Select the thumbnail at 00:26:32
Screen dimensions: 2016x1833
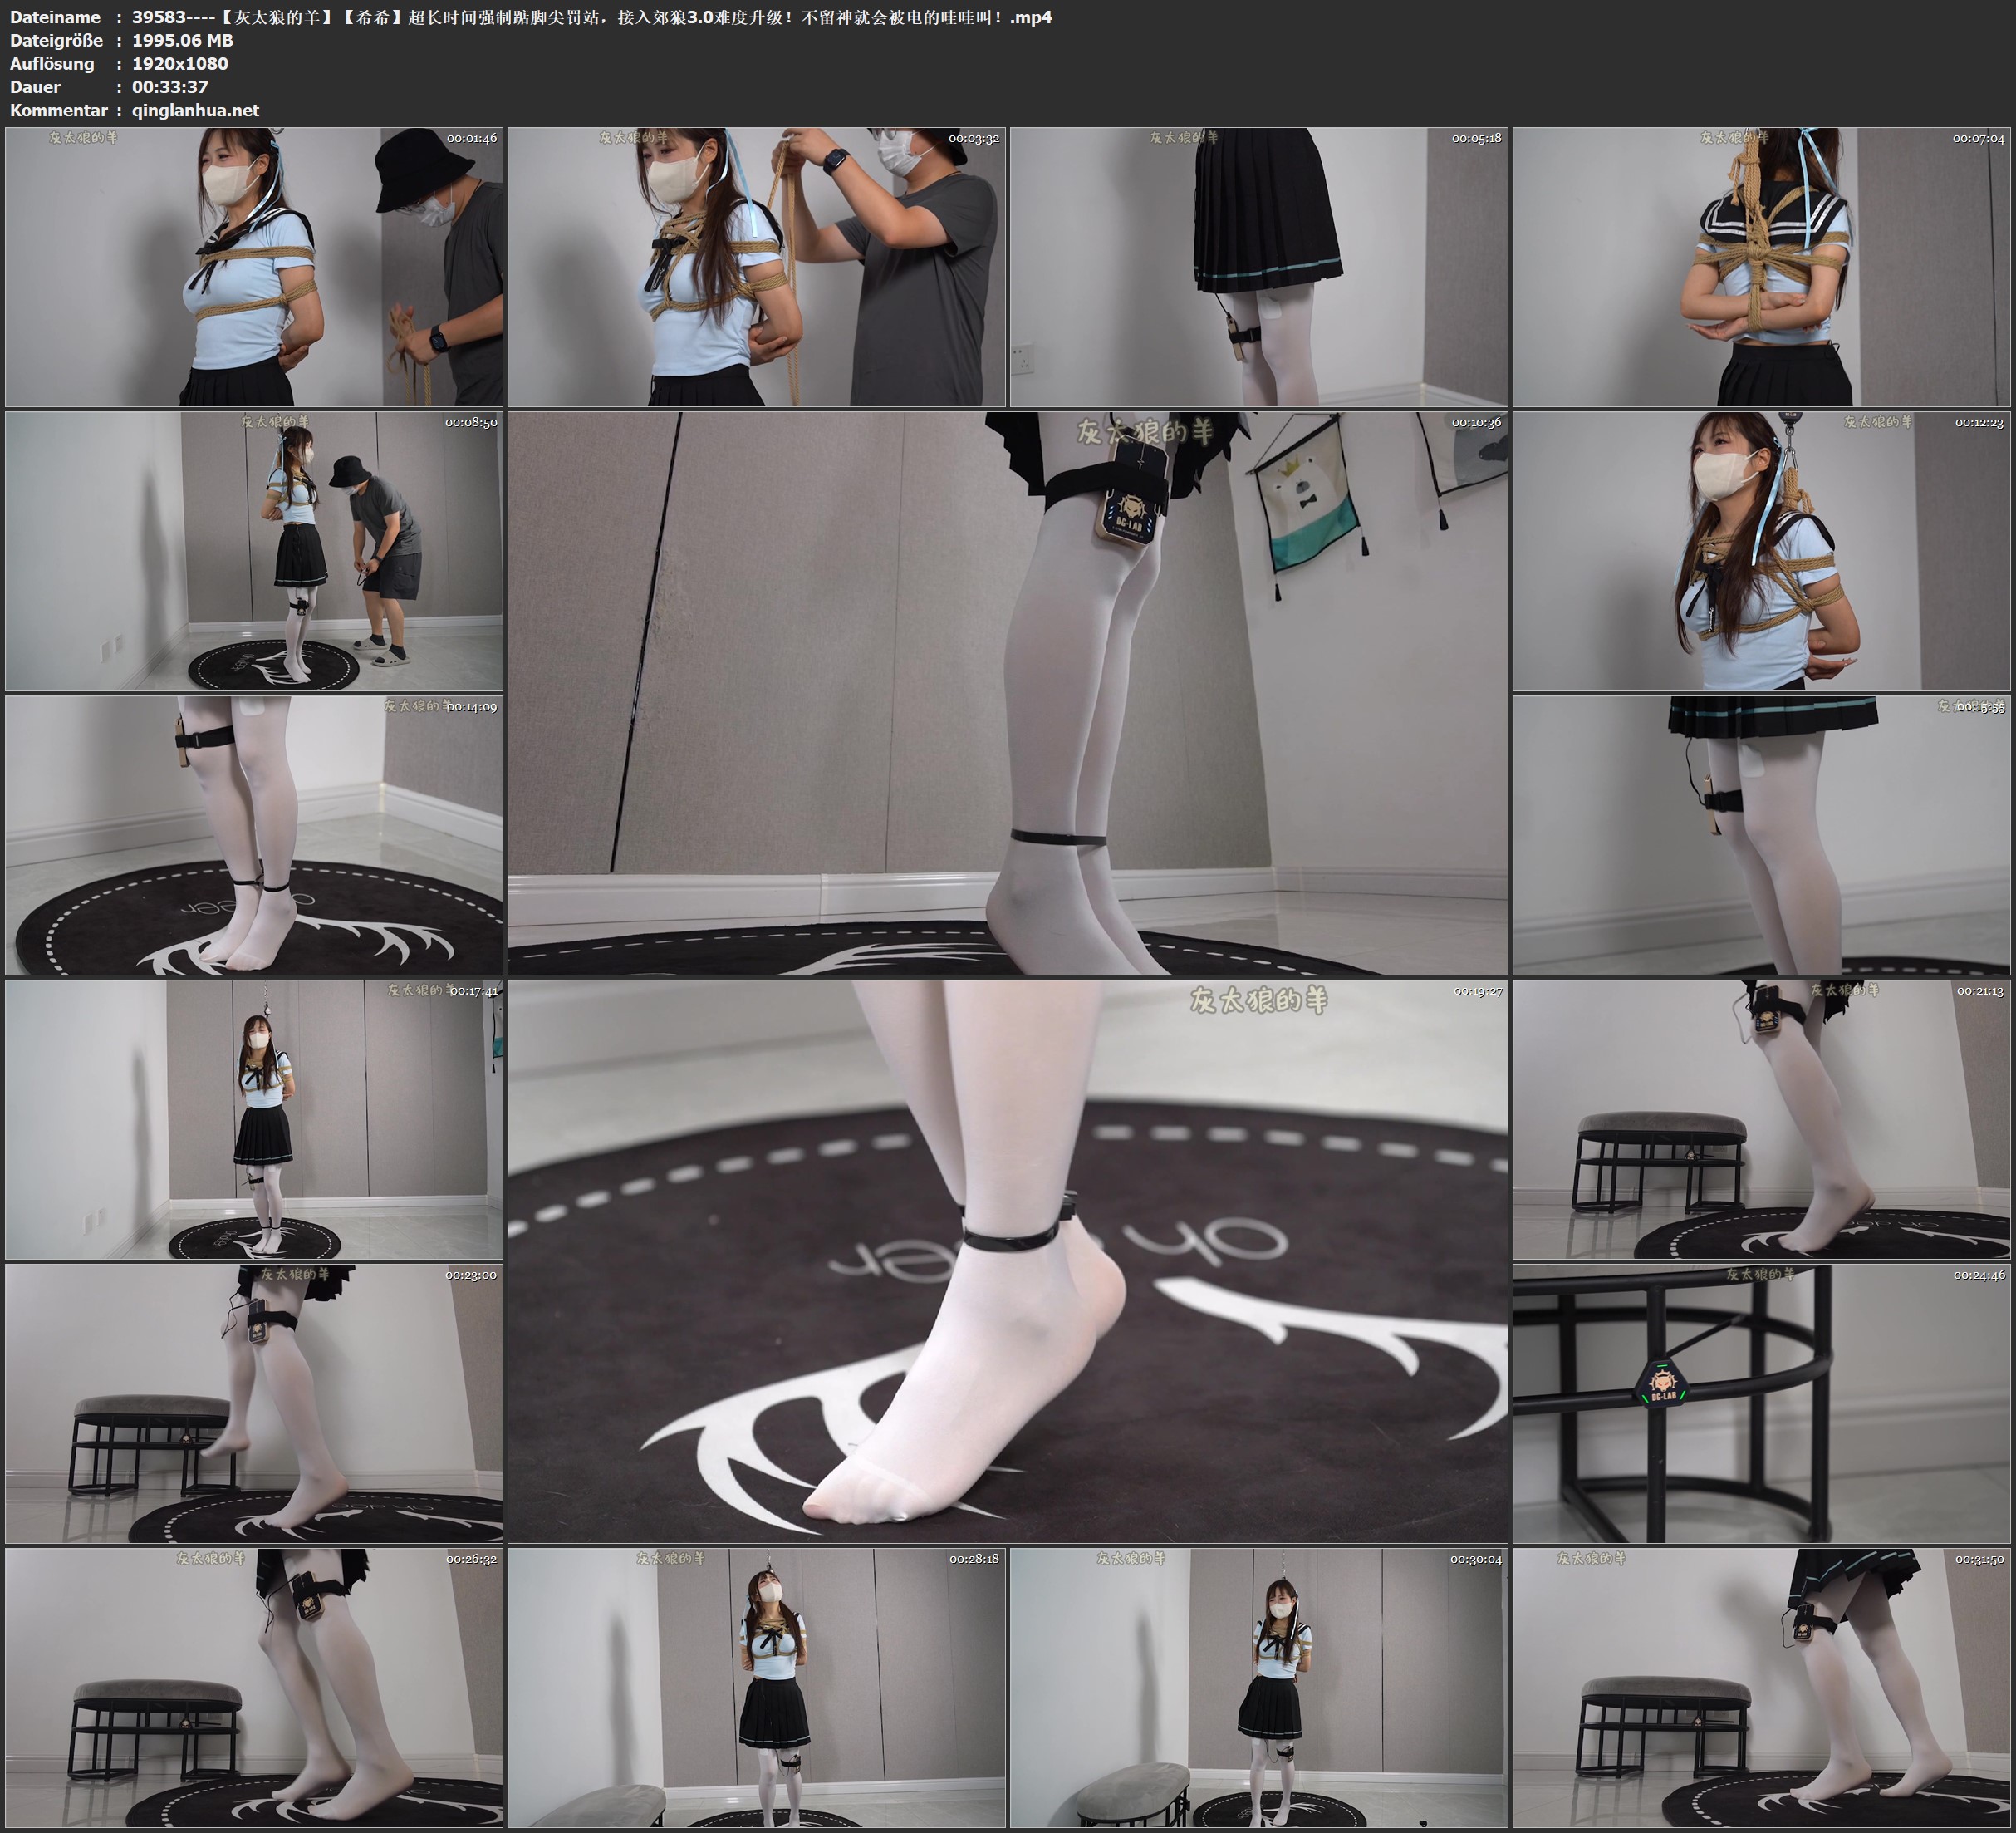click(x=254, y=1687)
